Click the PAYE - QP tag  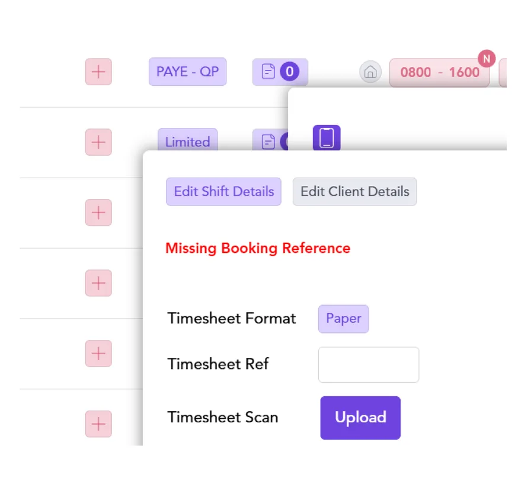187,72
